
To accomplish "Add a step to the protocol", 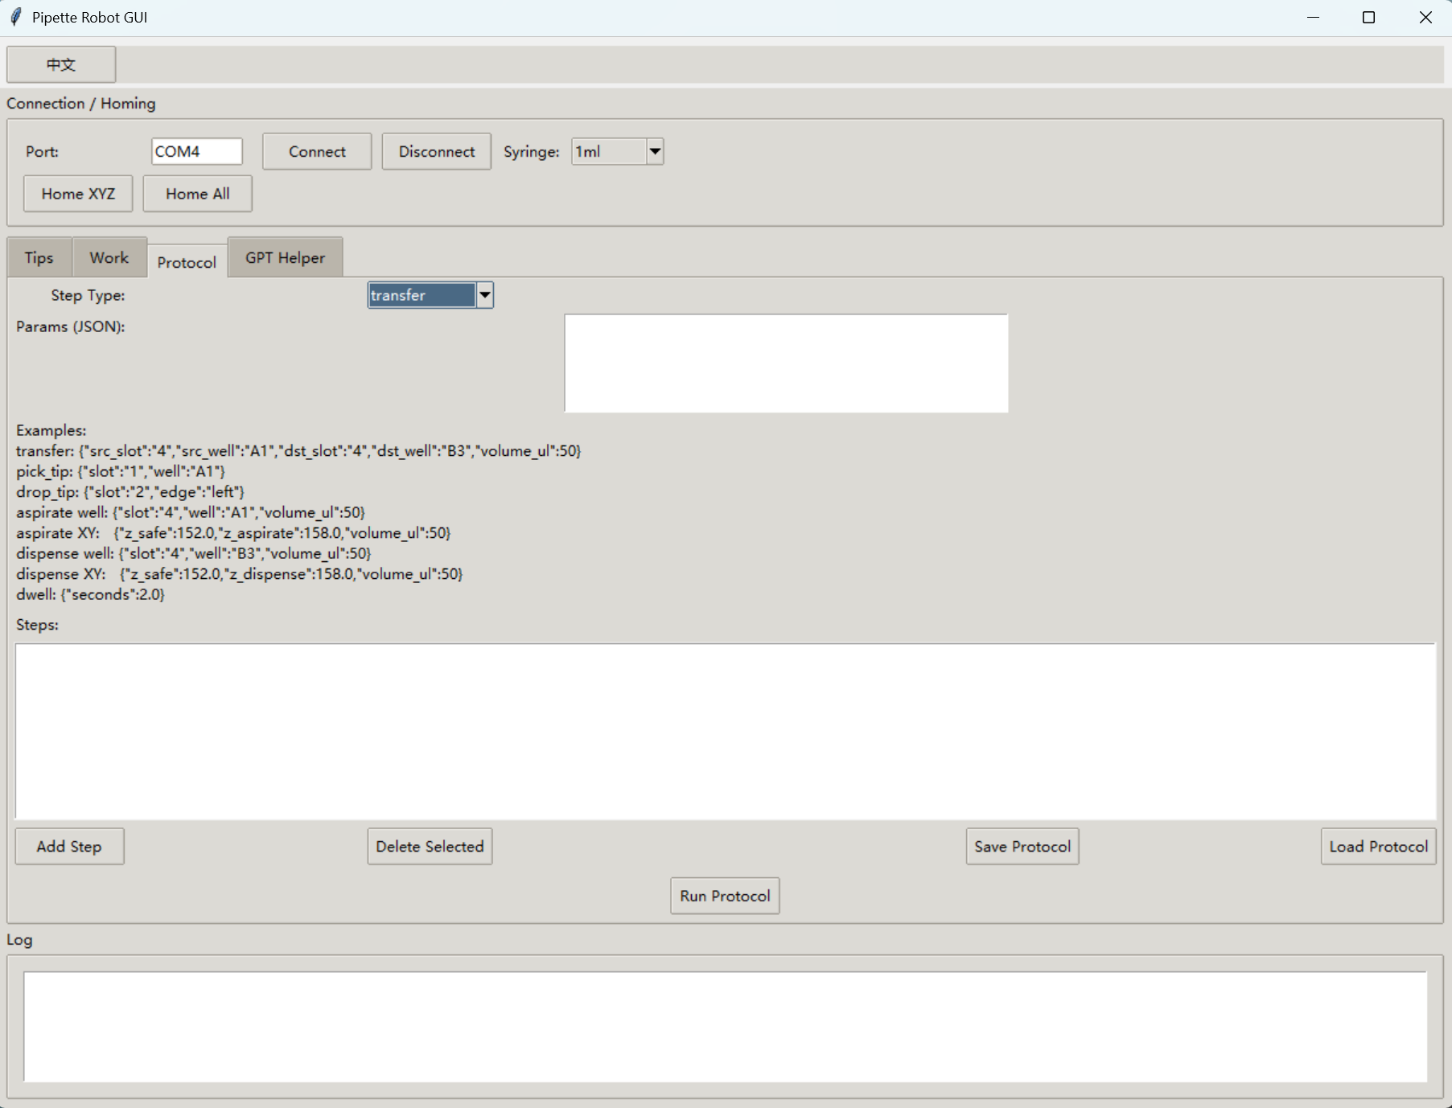I will (69, 847).
